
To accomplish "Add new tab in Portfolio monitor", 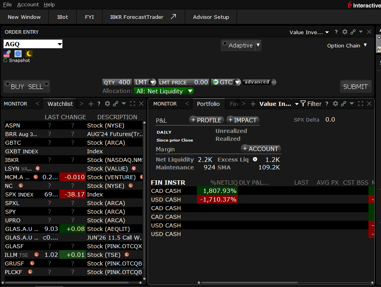I will (x=253, y=104).
